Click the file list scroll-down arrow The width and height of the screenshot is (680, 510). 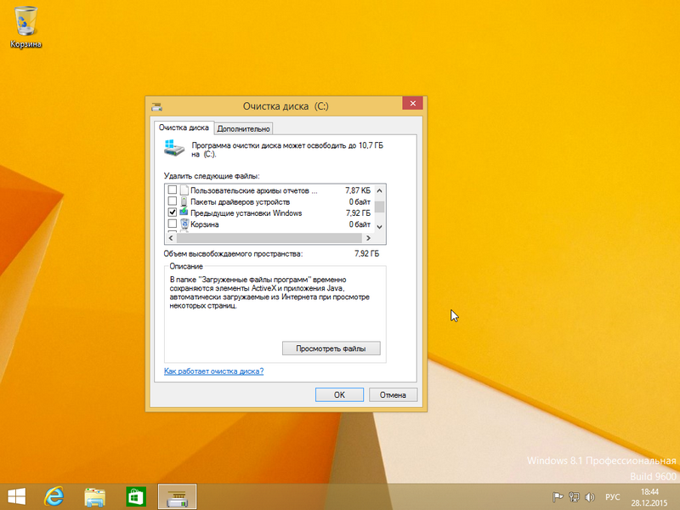[380, 226]
